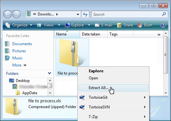Click the Burn toolbar button

pos(145,25)
